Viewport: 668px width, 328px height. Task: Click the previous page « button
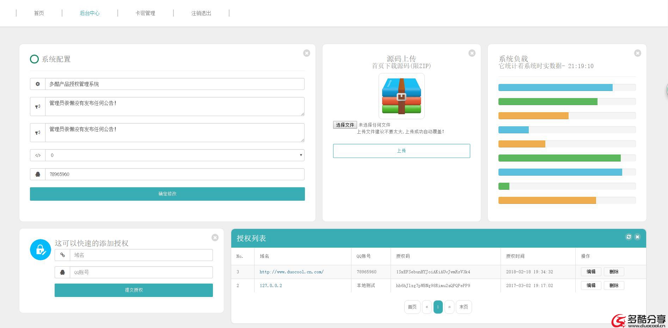[x=427, y=307]
